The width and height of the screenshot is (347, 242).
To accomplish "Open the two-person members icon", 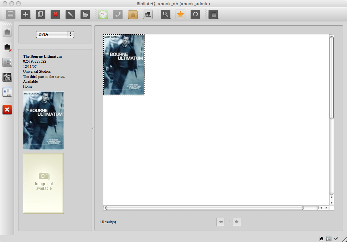I will [148, 14].
